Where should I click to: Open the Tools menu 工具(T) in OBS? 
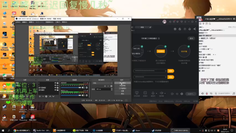point(58,22)
